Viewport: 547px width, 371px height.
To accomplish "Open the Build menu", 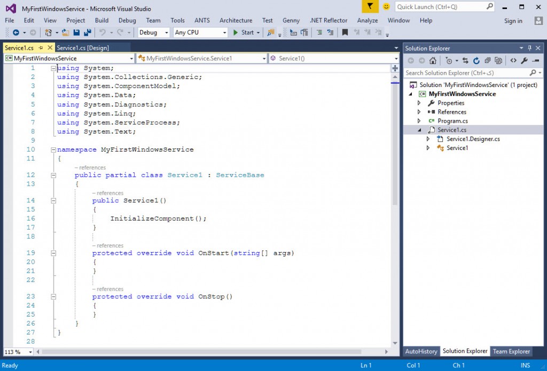I will point(101,20).
